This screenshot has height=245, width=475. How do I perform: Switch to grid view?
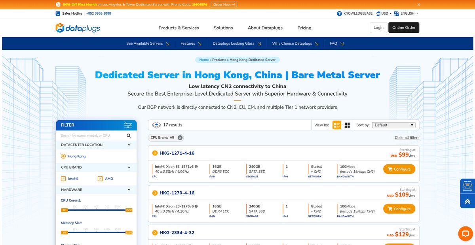click(347, 125)
